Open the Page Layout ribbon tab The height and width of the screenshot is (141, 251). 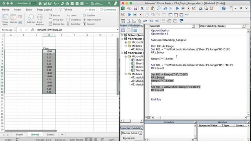[44, 9]
